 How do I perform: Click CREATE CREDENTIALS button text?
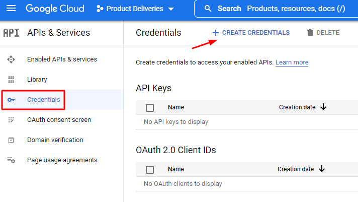(x=256, y=33)
